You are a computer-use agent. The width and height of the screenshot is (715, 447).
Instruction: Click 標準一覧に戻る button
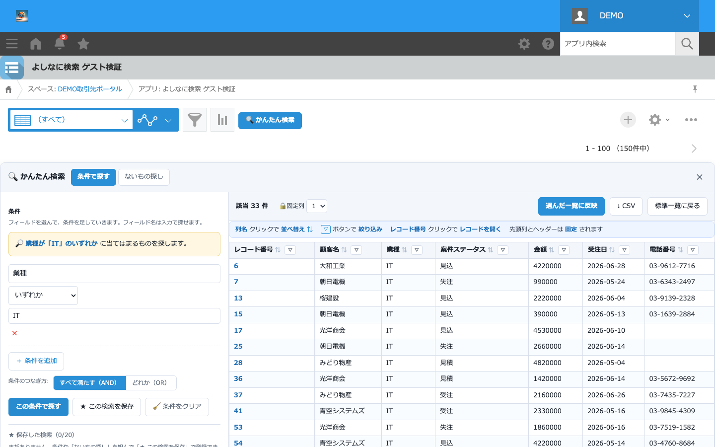tap(677, 206)
